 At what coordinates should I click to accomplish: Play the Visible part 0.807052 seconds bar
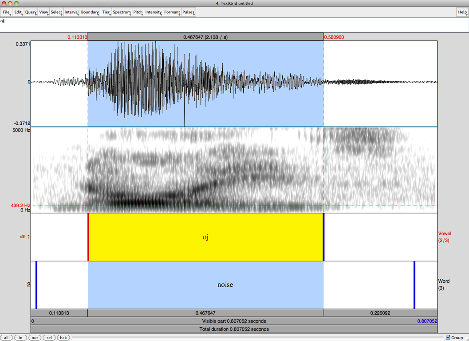234,321
